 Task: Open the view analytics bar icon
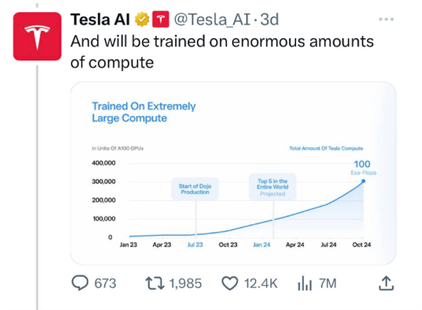(x=305, y=283)
